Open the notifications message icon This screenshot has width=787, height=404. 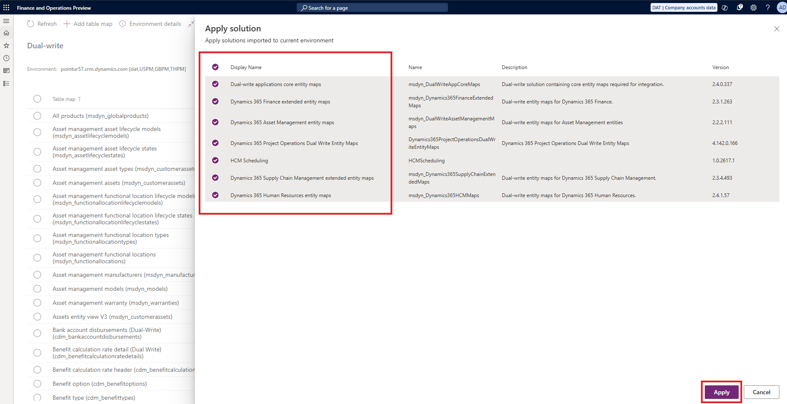740,8
